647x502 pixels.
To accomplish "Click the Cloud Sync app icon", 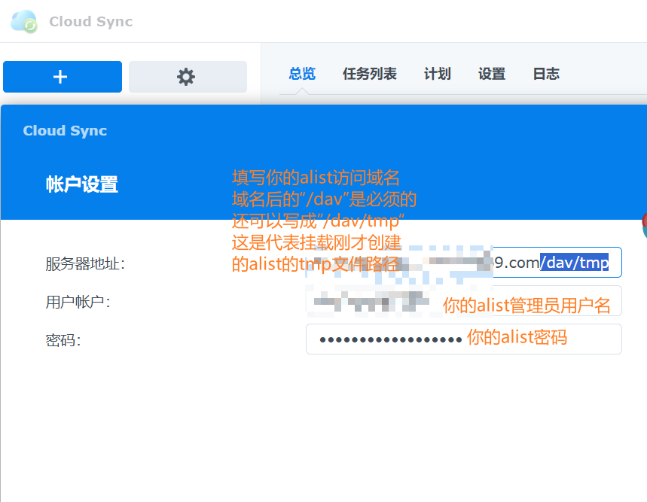I will coord(24,21).
